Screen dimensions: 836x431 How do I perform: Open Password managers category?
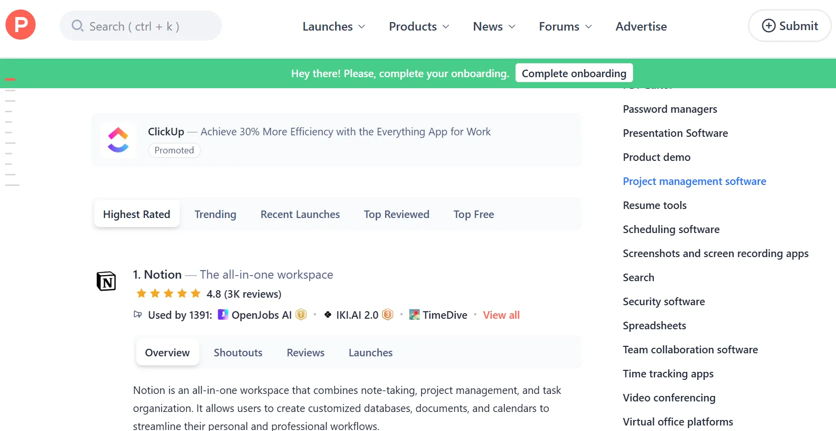pos(670,109)
